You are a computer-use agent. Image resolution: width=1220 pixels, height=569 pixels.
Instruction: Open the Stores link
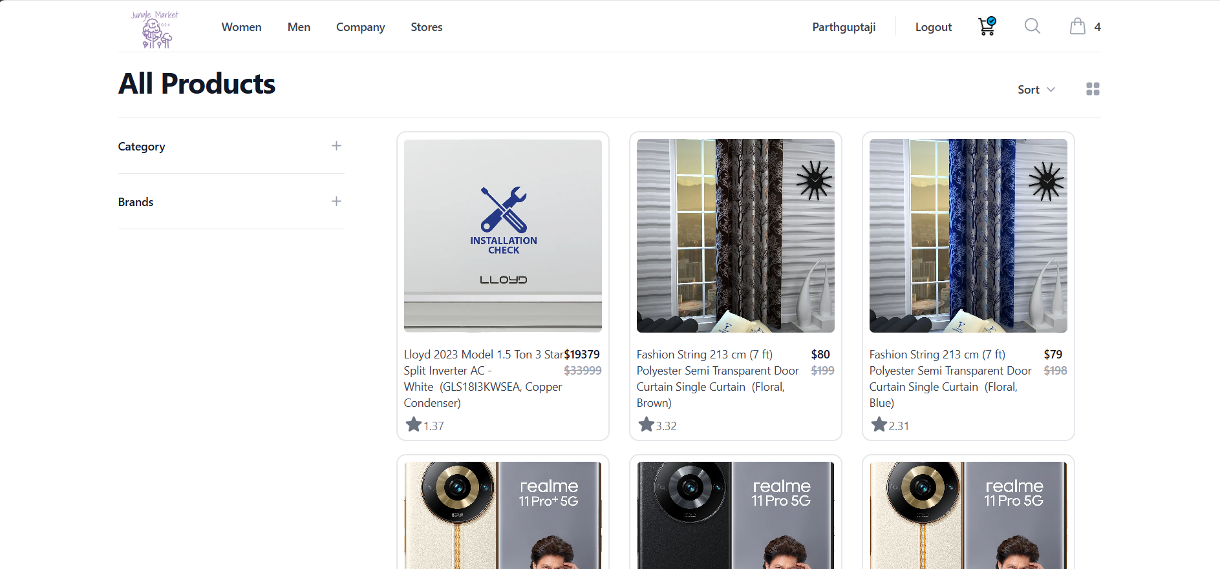coord(426,27)
